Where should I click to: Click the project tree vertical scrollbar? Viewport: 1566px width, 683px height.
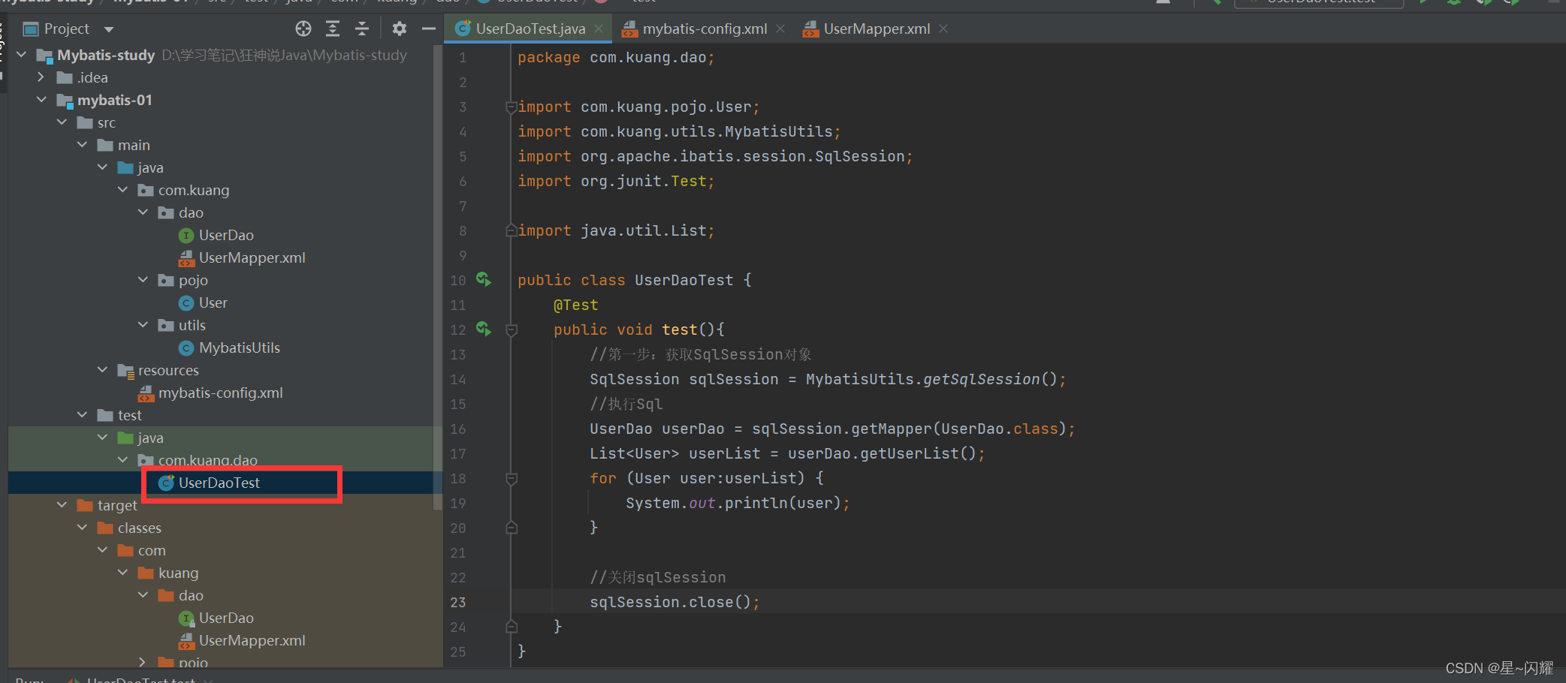[x=438, y=278]
